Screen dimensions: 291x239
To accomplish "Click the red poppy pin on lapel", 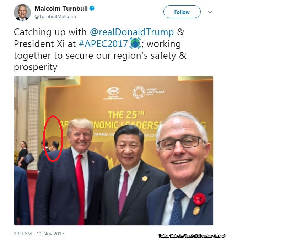I will pyautogui.click(x=199, y=199).
